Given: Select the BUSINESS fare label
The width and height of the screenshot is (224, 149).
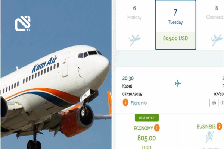Looking at the screenshot, I should [x=206, y=127].
